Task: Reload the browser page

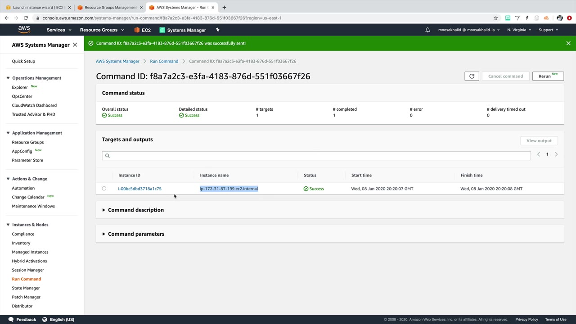Action: point(26,18)
